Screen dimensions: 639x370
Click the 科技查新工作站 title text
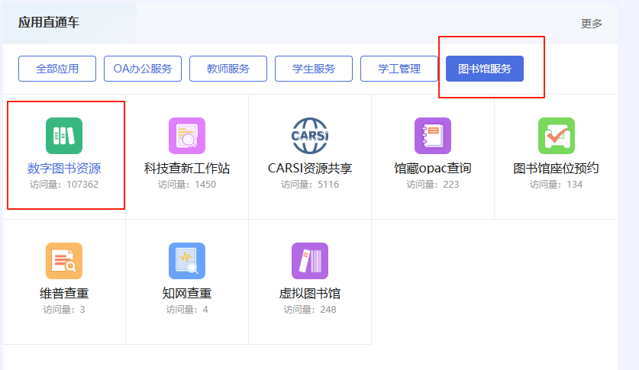[x=187, y=168]
